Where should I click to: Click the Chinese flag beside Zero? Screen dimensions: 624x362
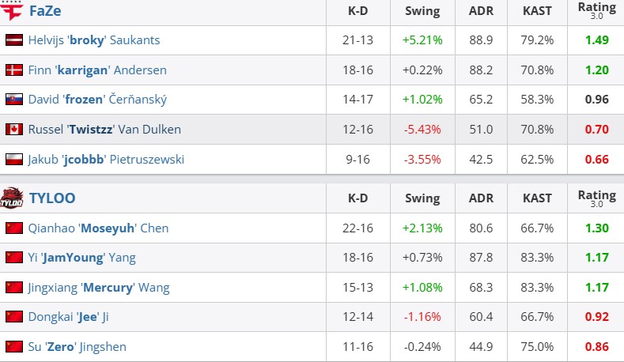[14, 347]
